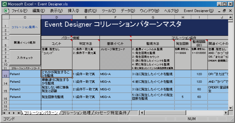Click the horizontal scrollbar right arrow
Viewport: 235px width, 123px height.
[226, 113]
